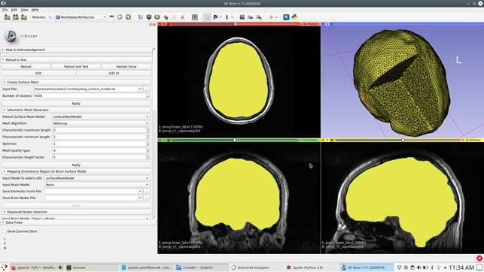
Task: Go to previous module arrow
Action: (x=120, y=17)
